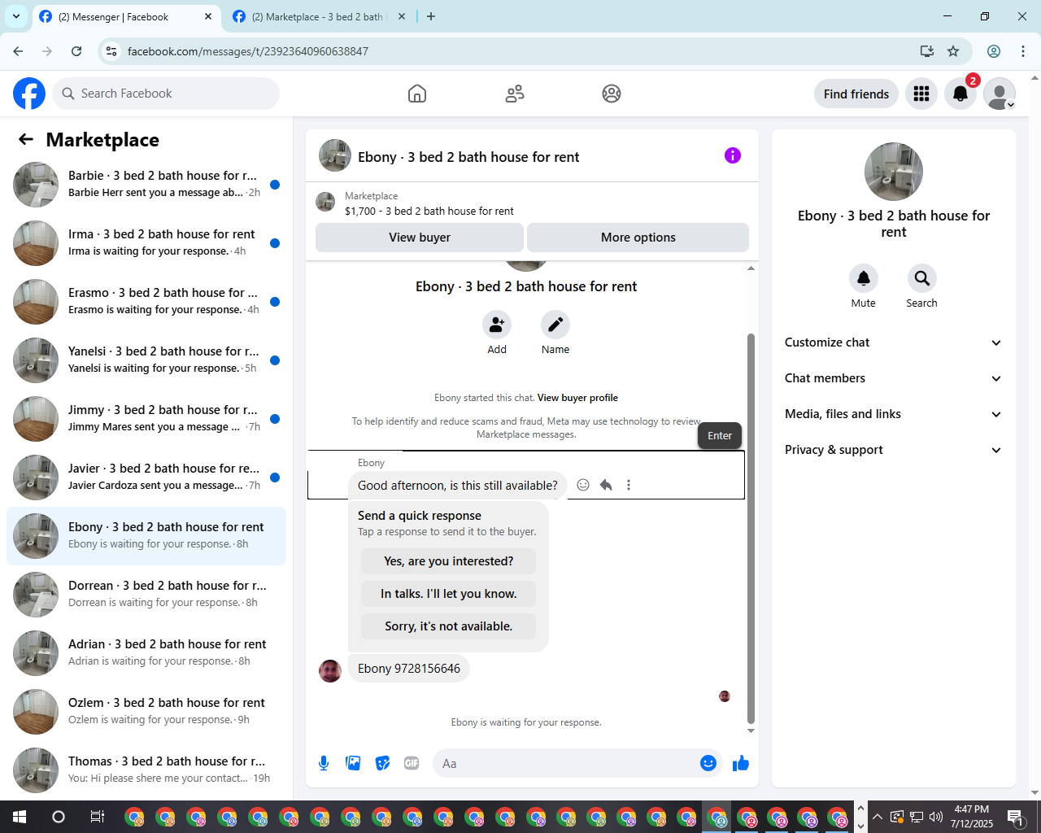Image resolution: width=1041 pixels, height=833 pixels.
Task: Click the Add people icon
Action: (497, 325)
